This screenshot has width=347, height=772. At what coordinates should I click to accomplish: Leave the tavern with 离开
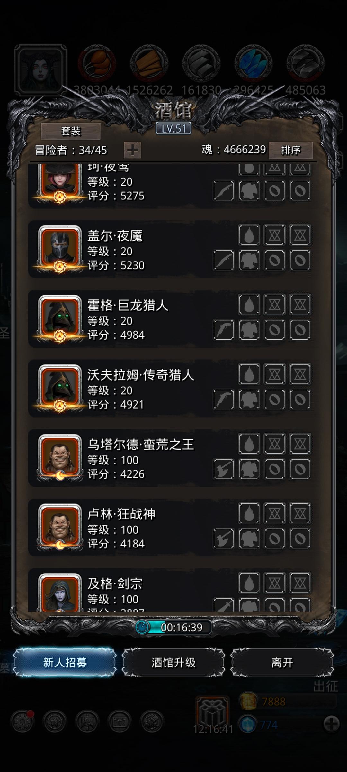tap(282, 663)
